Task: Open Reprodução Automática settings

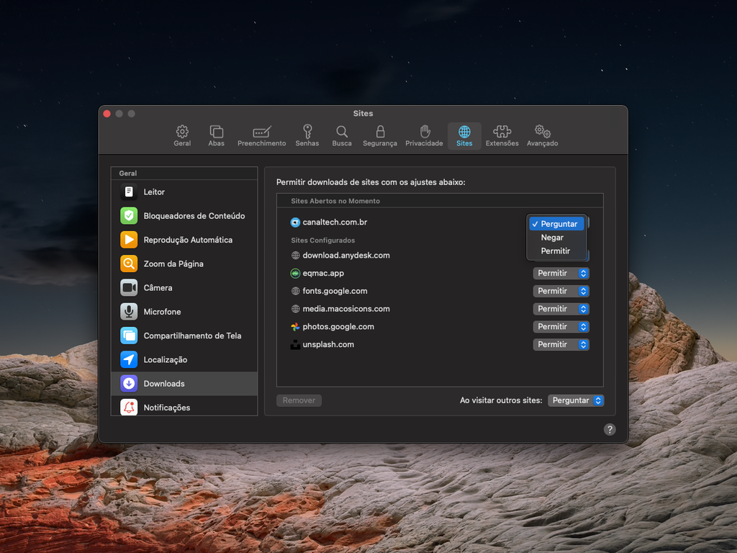Action: pyautogui.click(x=184, y=240)
